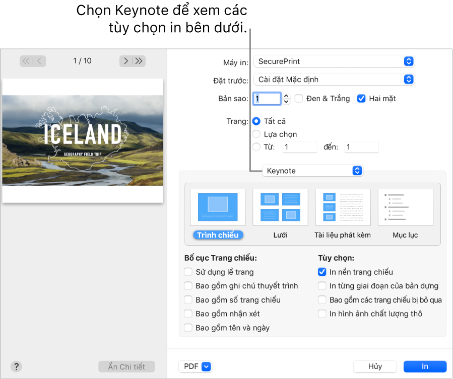Select the Trình chiếu print layout
The height and width of the screenshot is (379, 453).
point(218,207)
